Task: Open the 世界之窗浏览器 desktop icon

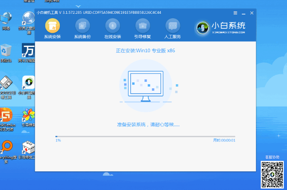Action: pos(29,23)
